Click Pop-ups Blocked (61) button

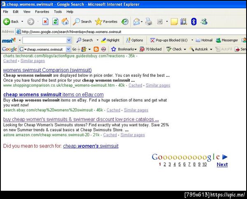click(169, 40)
